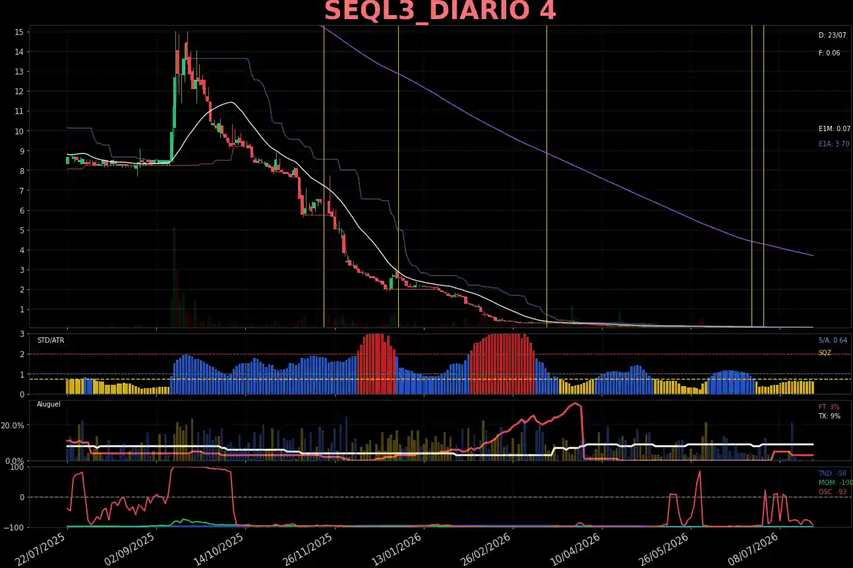The height and width of the screenshot is (568, 853).
Task: Click the Aluguel panel label
Action: [49, 404]
